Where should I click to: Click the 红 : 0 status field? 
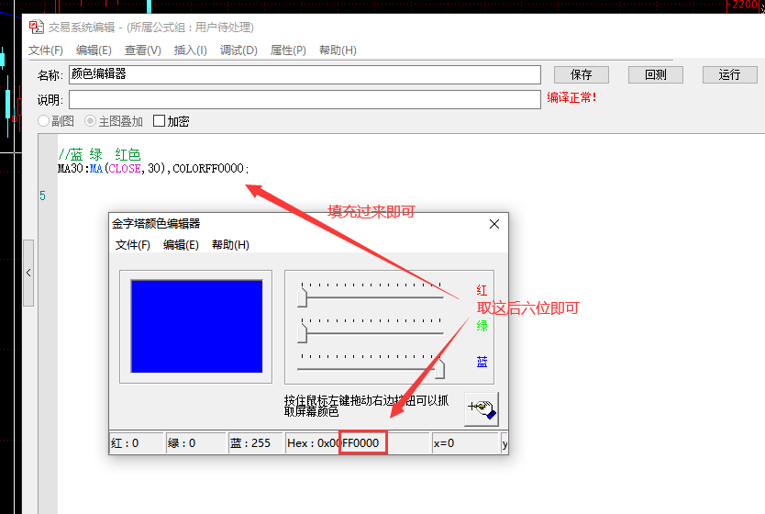pos(137,442)
